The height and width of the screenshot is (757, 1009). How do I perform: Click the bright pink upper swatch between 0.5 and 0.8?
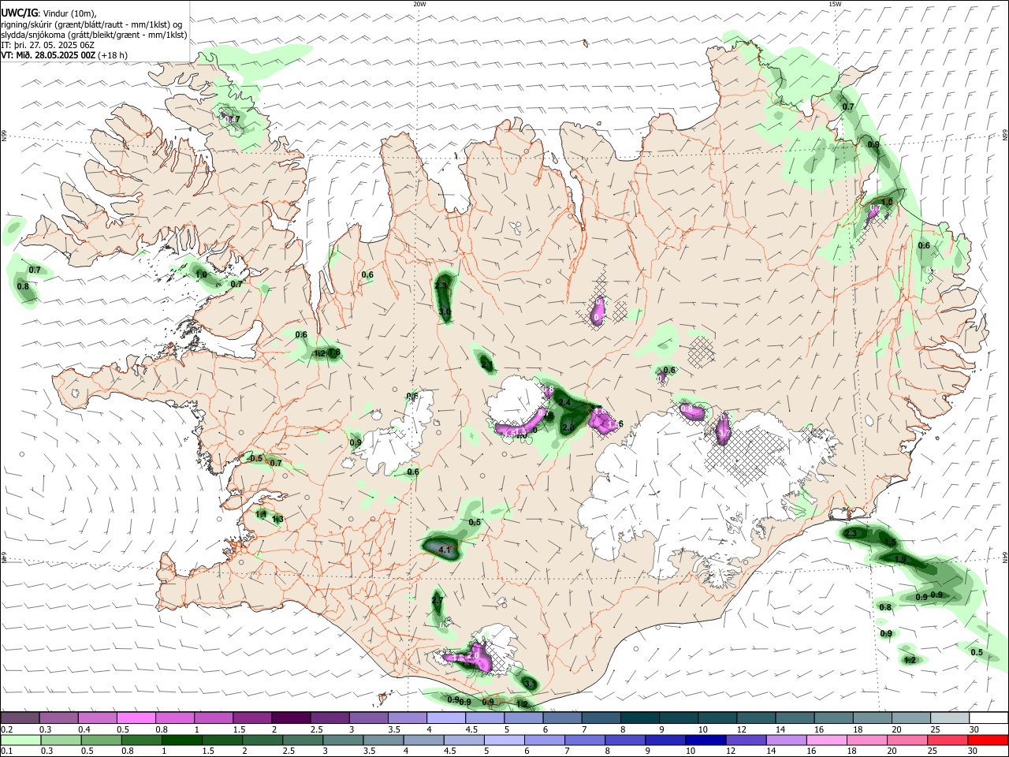(x=136, y=718)
